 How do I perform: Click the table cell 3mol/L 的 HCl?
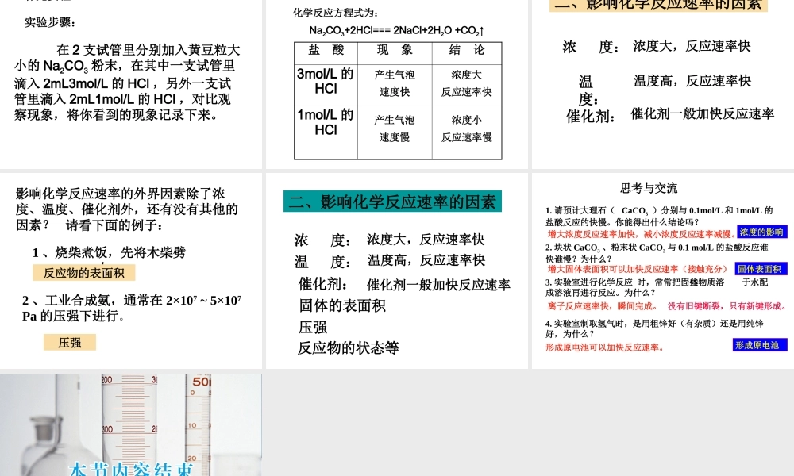(326, 84)
